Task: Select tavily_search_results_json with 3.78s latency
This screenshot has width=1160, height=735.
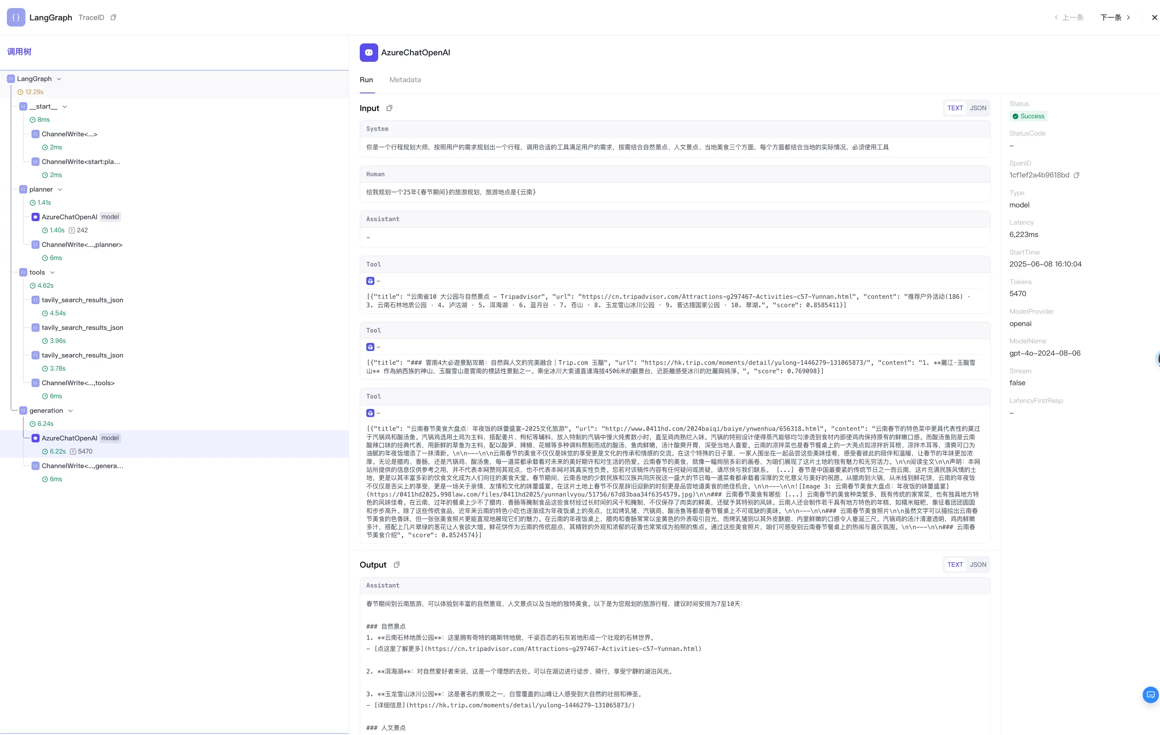Action: click(x=174, y=361)
